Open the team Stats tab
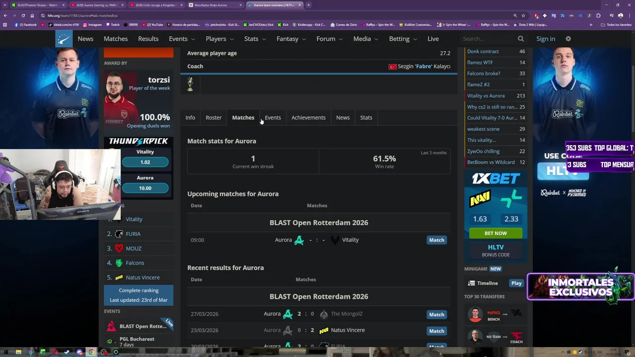Viewport: 635px width, 357px height. coord(366,118)
